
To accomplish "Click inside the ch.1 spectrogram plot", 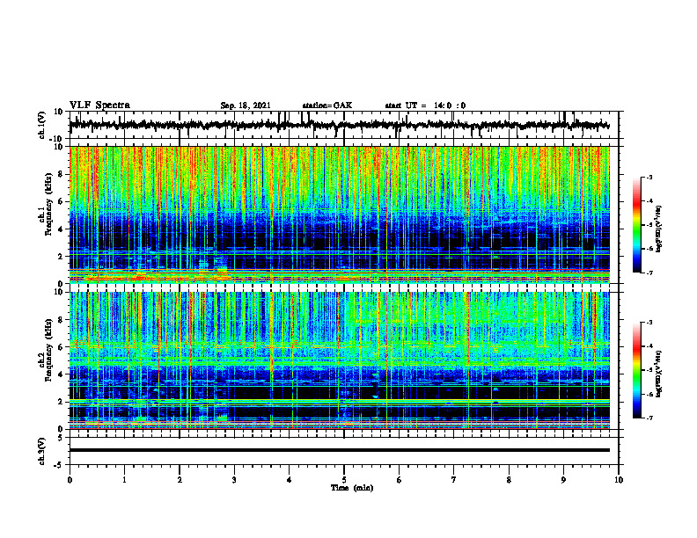I will tap(339, 214).
